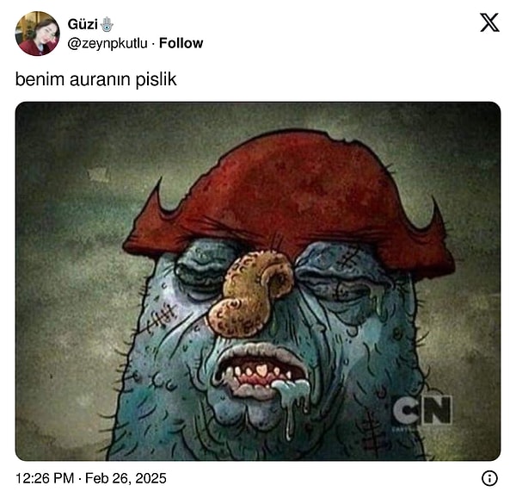Open the Güzi display name link
The image size is (516, 504).
tap(83, 24)
